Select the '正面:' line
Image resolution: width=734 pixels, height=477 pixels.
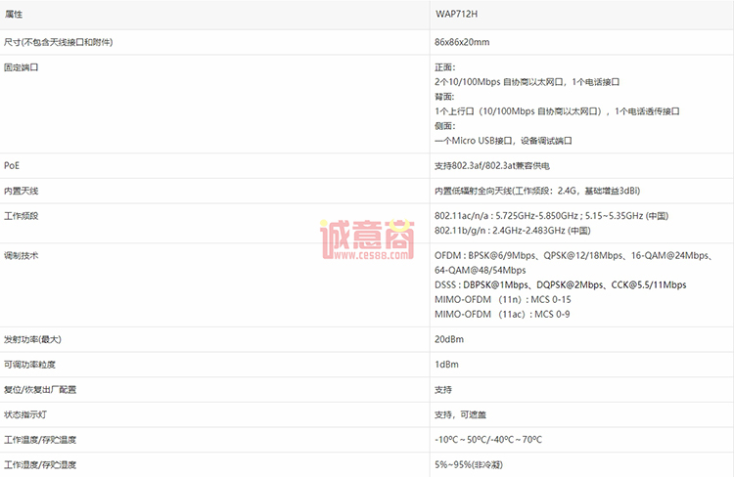[x=444, y=67]
